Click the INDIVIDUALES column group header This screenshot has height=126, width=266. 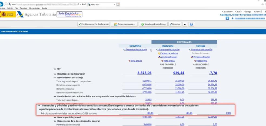tap(184, 42)
